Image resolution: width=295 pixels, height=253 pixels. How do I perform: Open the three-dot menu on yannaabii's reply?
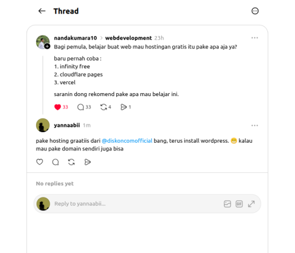(255, 126)
